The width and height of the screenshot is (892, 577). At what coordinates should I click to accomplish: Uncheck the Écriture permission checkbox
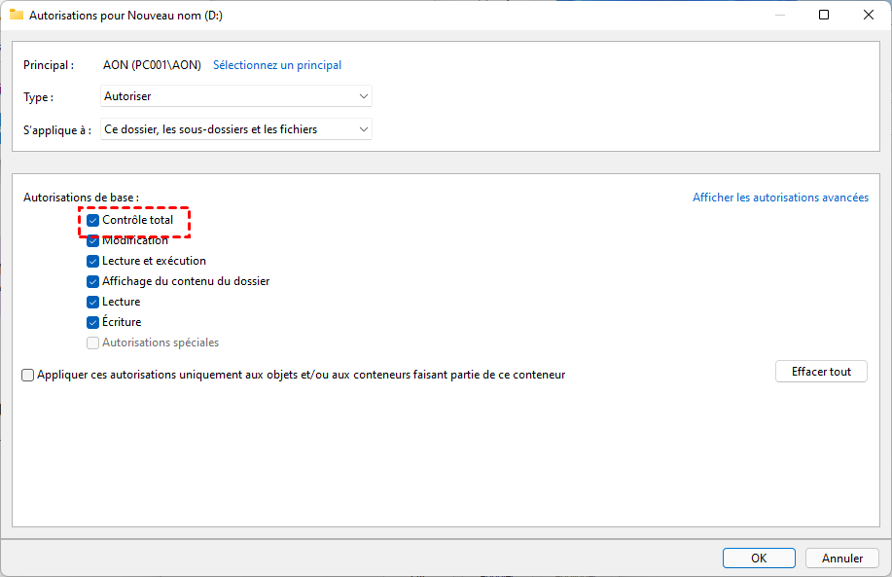click(92, 323)
